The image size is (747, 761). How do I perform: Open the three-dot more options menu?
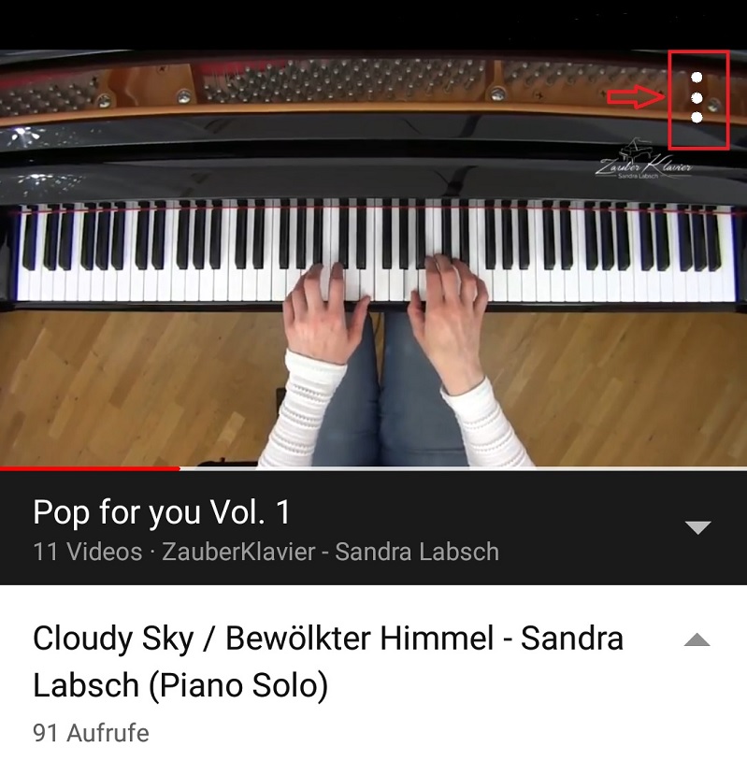pyautogui.click(x=697, y=97)
